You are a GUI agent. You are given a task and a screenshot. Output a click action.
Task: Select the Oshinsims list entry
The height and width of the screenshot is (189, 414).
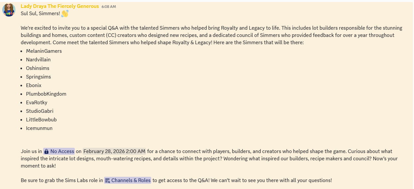(38, 68)
